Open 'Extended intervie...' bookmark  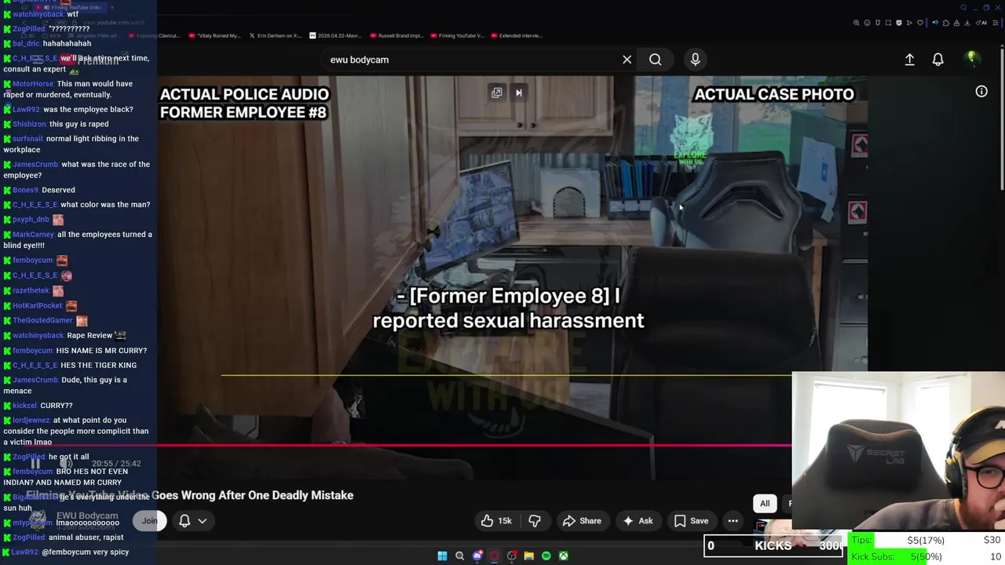(517, 35)
